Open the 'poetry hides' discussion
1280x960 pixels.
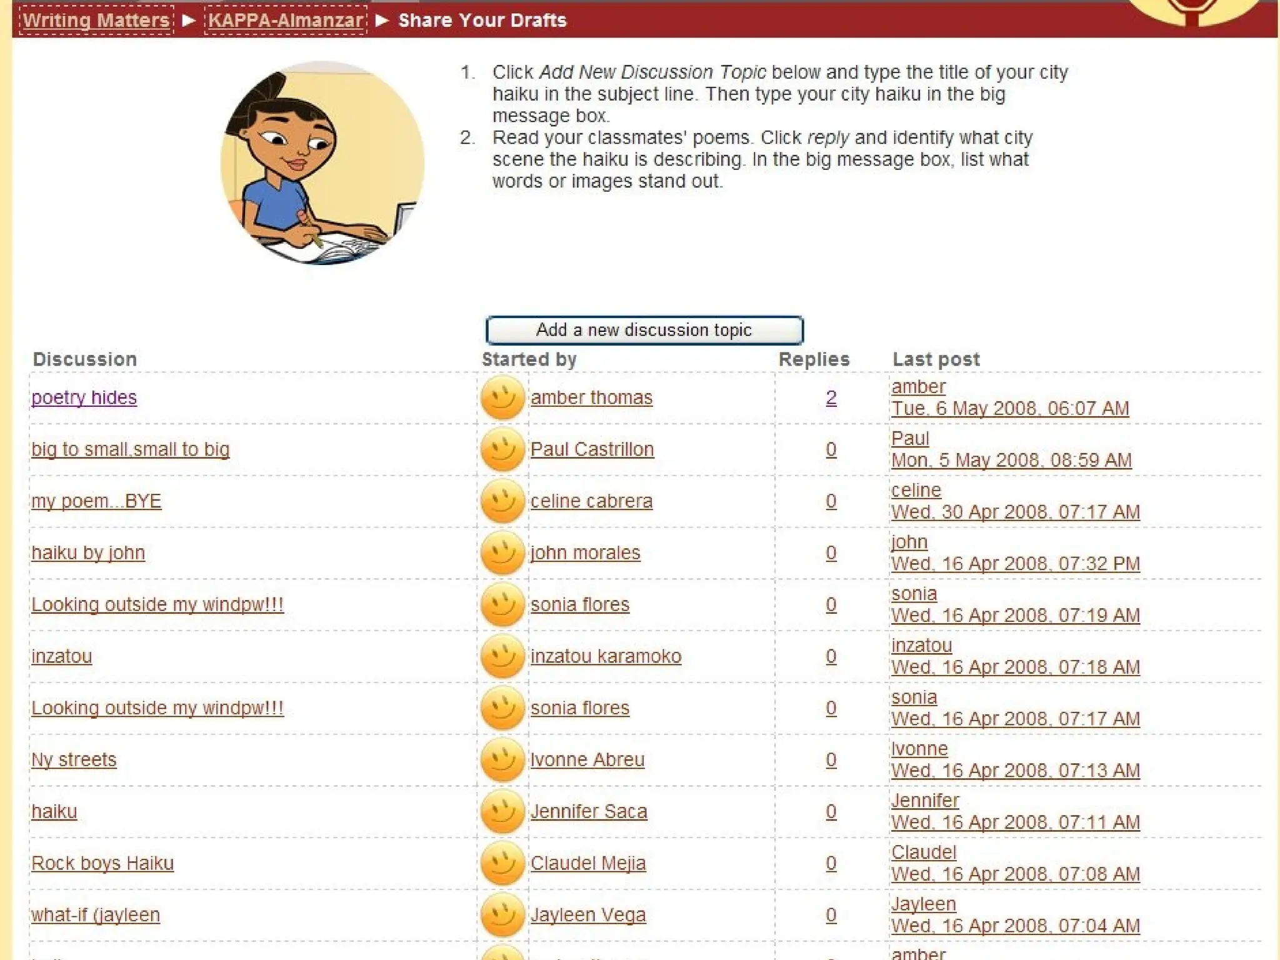84,397
